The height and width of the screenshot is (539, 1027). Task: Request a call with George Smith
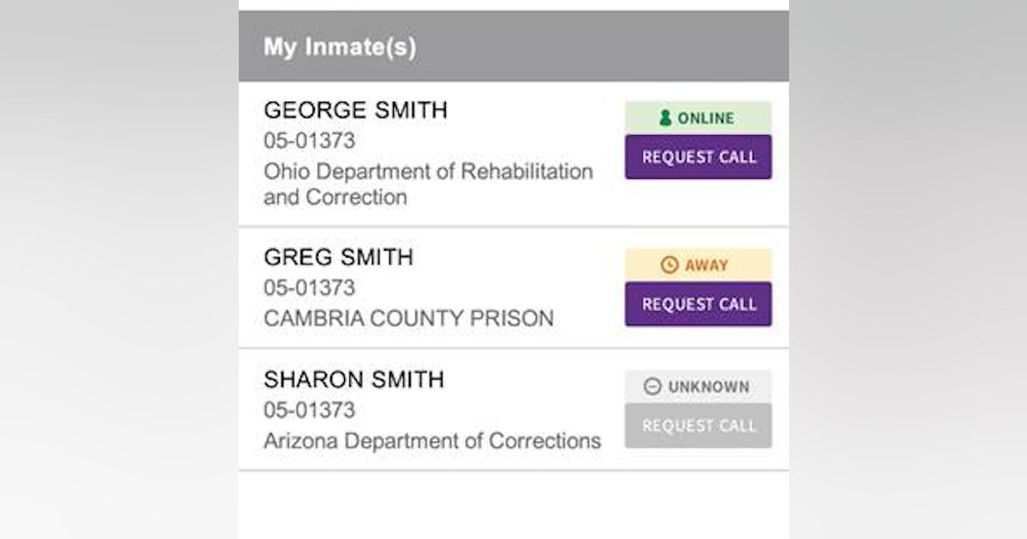[x=698, y=157]
